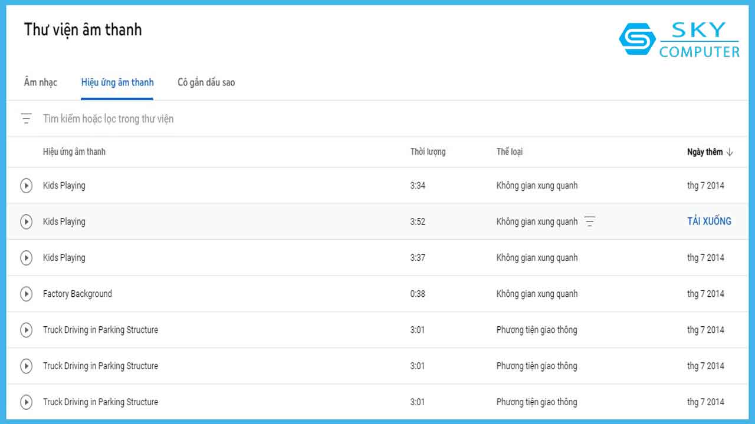Open the filter icon beside the library search
Viewport: 755px width, 424px height.
26,118
